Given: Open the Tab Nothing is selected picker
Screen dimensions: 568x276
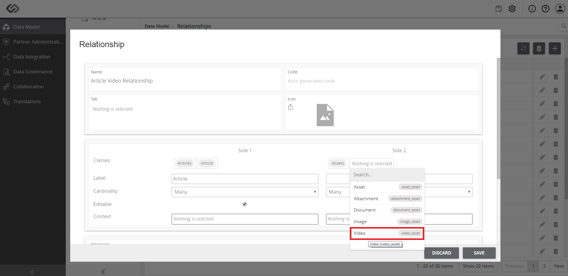Looking at the screenshot, I should click(x=185, y=109).
